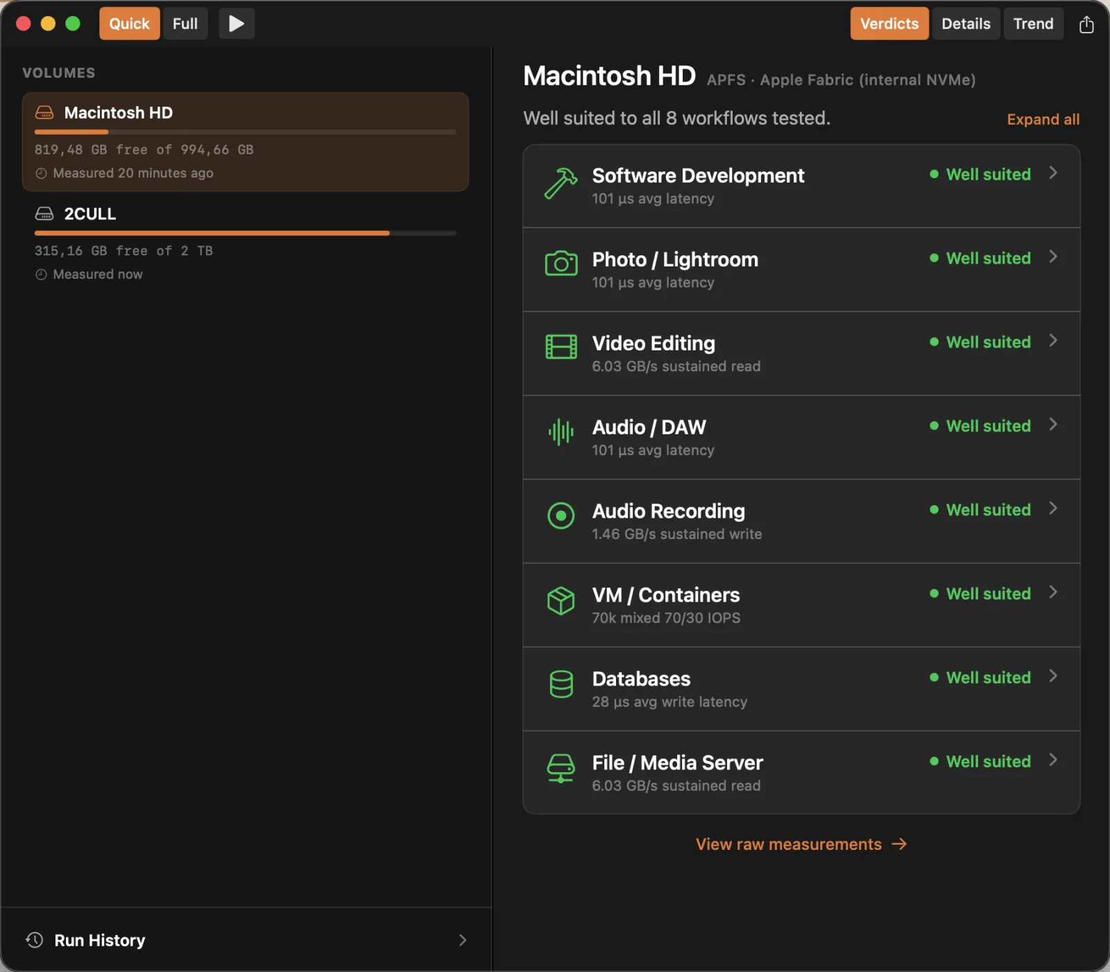Click the server icon for File / Media Server

[x=561, y=769]
